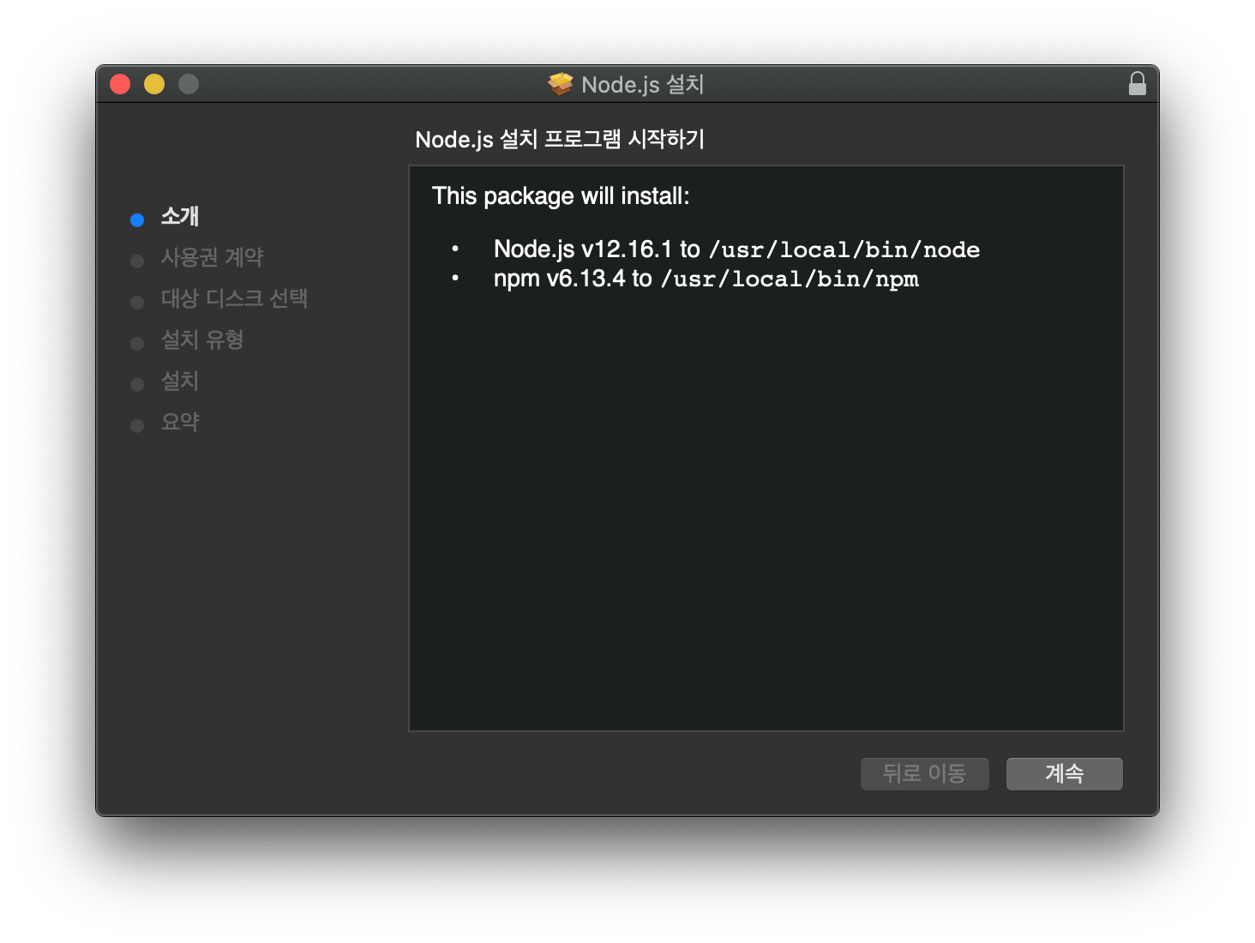The width and height of the screenshot is (1255, 943).
Task: Select the 소개 step in the sidebar
Action: [x=180, y=216]
